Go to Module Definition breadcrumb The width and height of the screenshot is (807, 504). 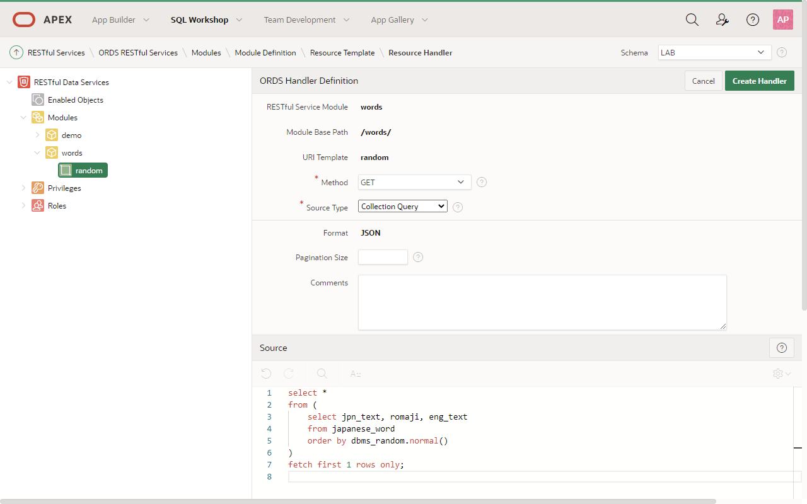point(265,52)
